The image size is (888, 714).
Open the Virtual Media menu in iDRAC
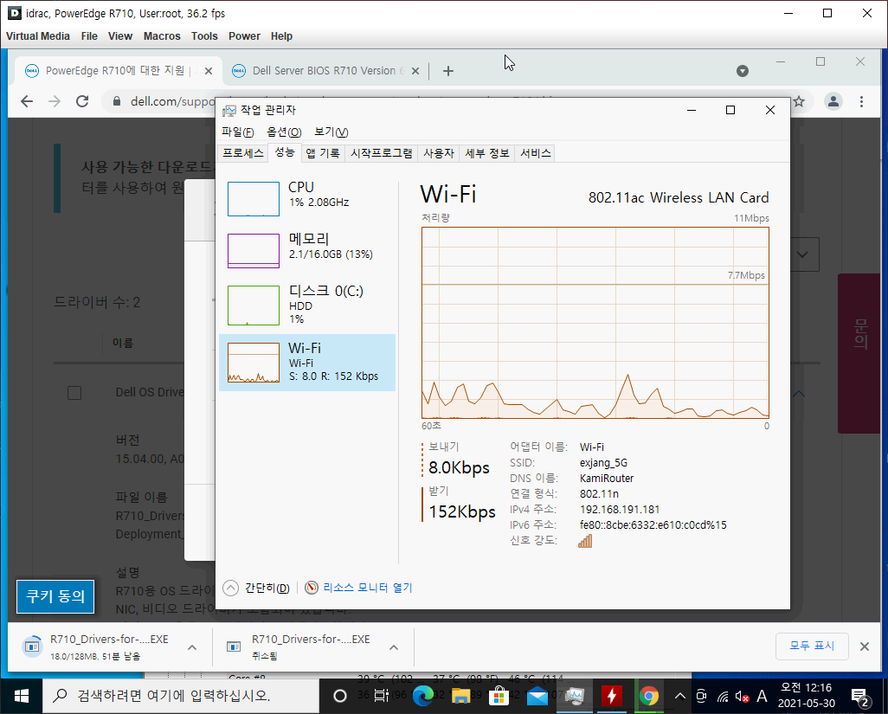tap(38, 36)
